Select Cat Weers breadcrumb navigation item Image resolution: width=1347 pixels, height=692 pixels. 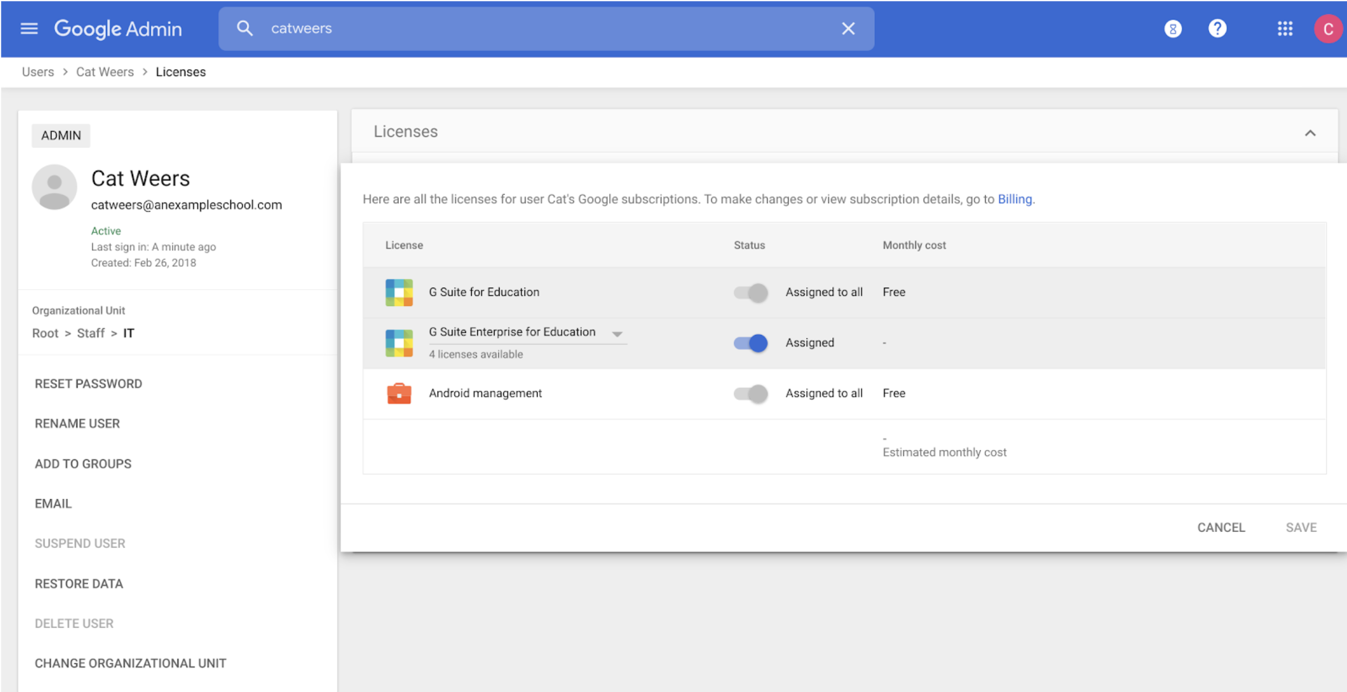(x=104, y=72)
